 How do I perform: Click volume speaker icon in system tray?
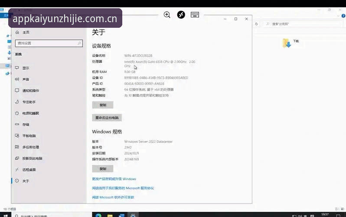(x=300, y=216)
